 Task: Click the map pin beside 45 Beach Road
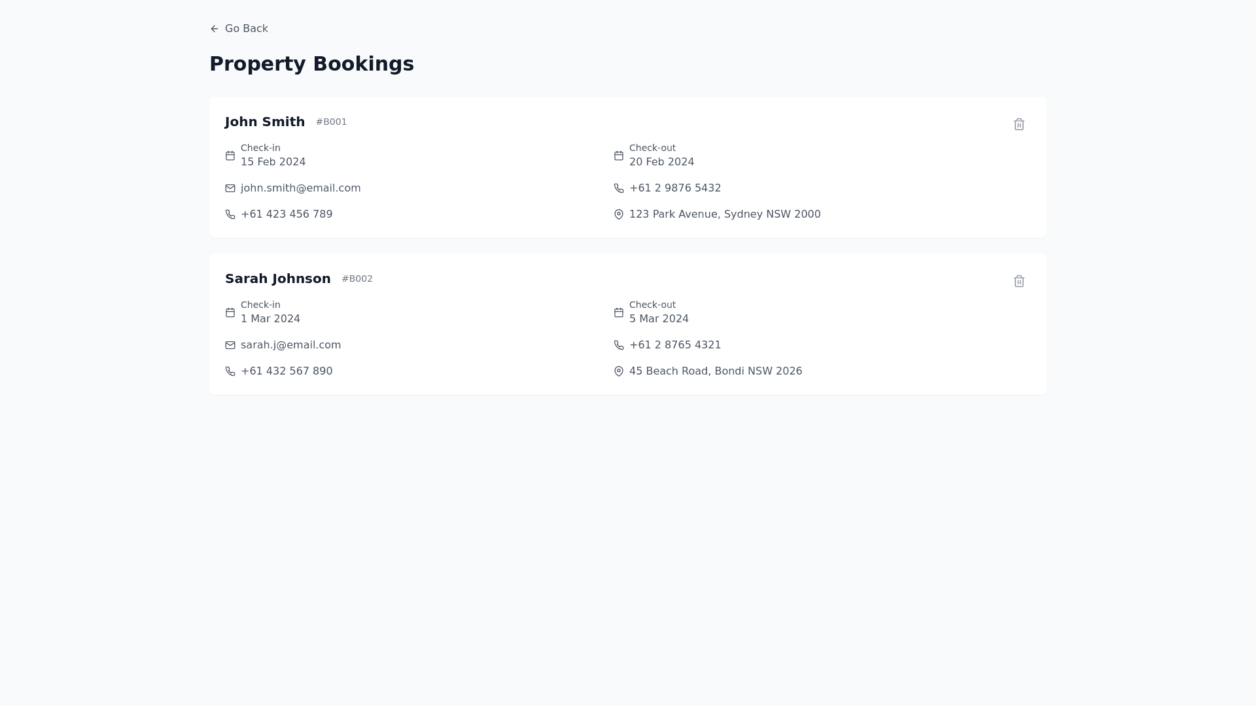[x=619, y=371]
